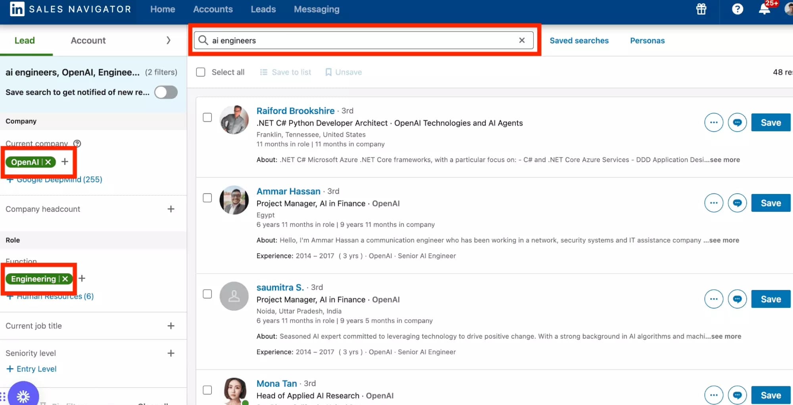Add another current company filter
The width and height of the screenshot is (793, 405).
click(65, 162)
